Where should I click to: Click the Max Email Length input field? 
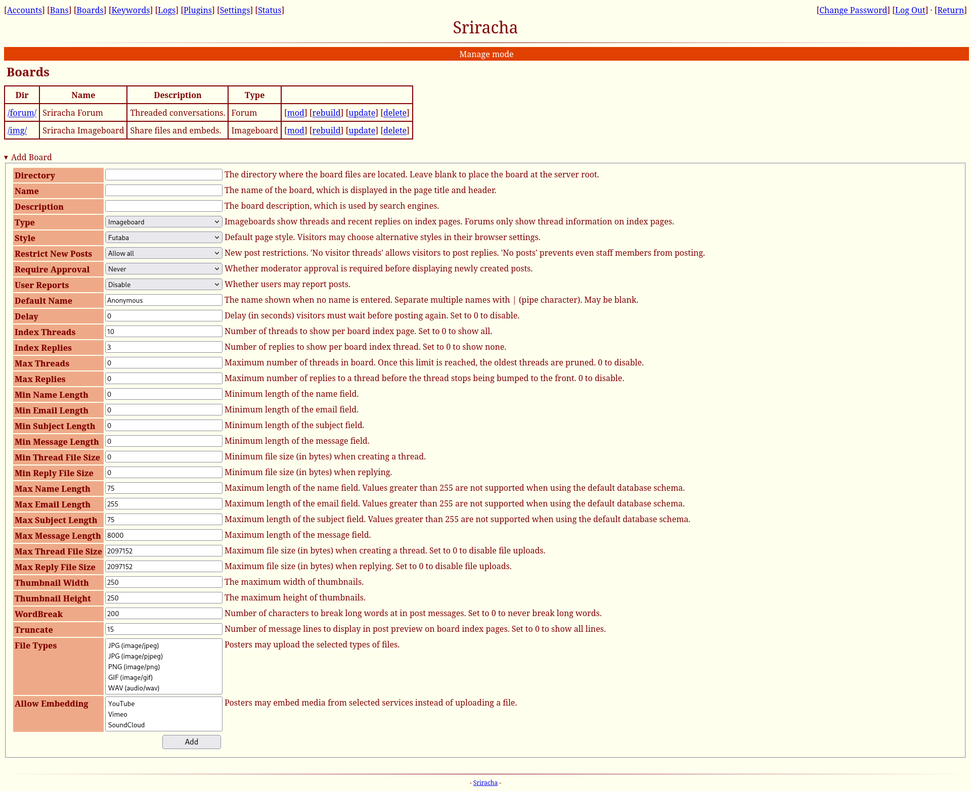pyautogui.click(x=164, y=504)
